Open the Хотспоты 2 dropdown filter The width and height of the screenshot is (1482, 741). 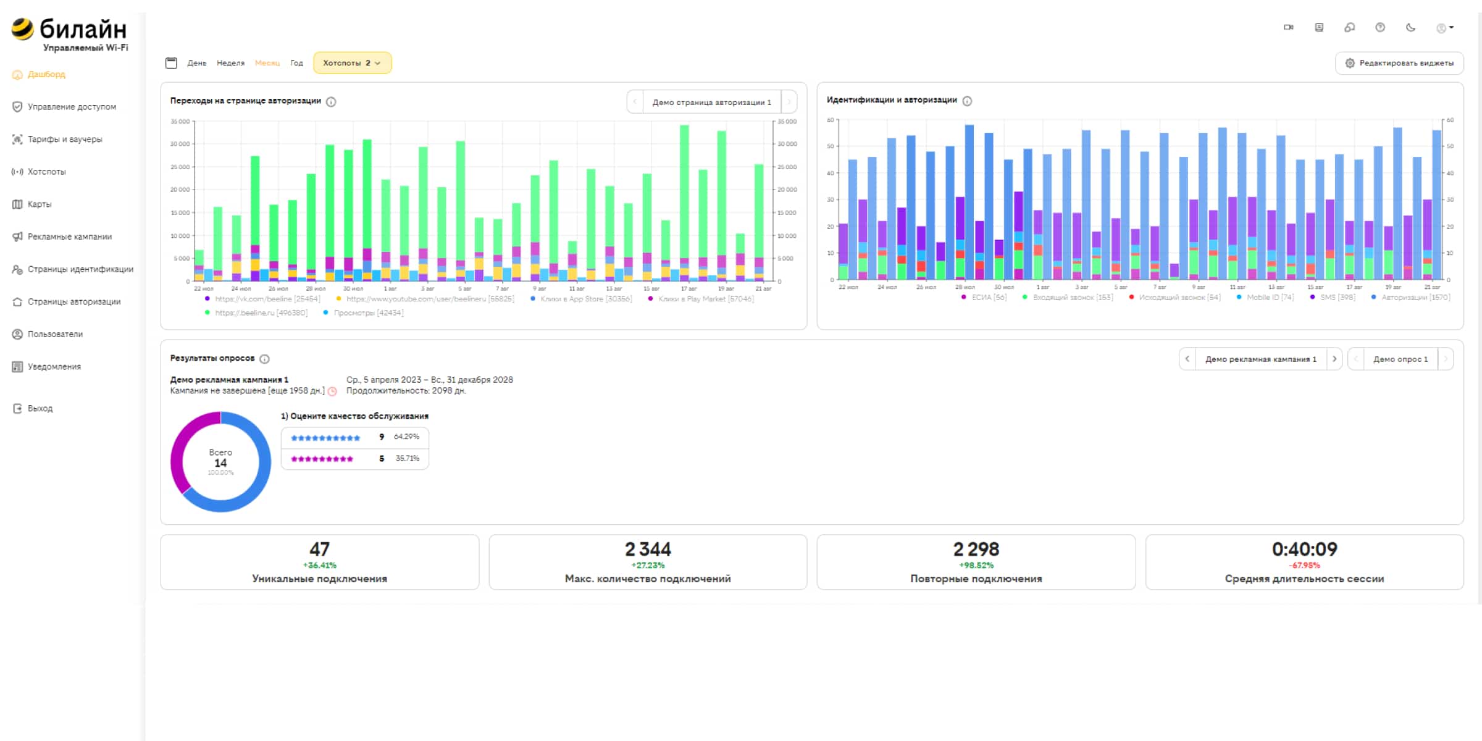coord(352,63)
